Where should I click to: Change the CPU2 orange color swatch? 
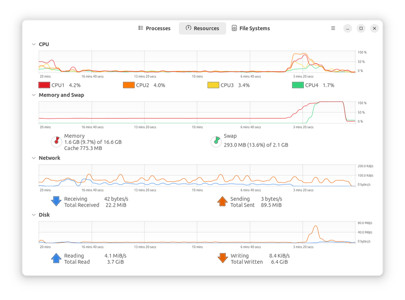click(x=129, y=85)
